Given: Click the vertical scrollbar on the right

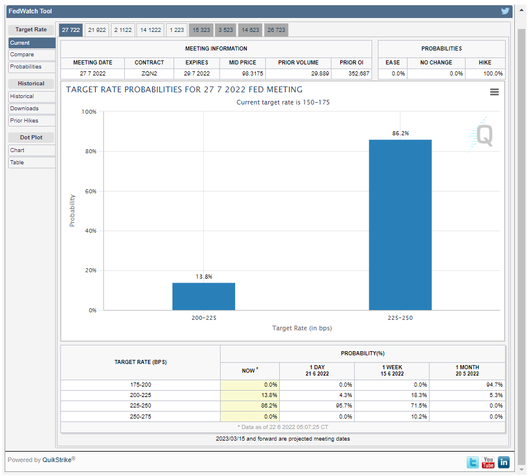Looking at the screenshot, I should tap(521, 232).
